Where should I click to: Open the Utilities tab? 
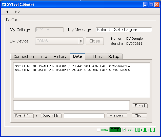(95, 57)
